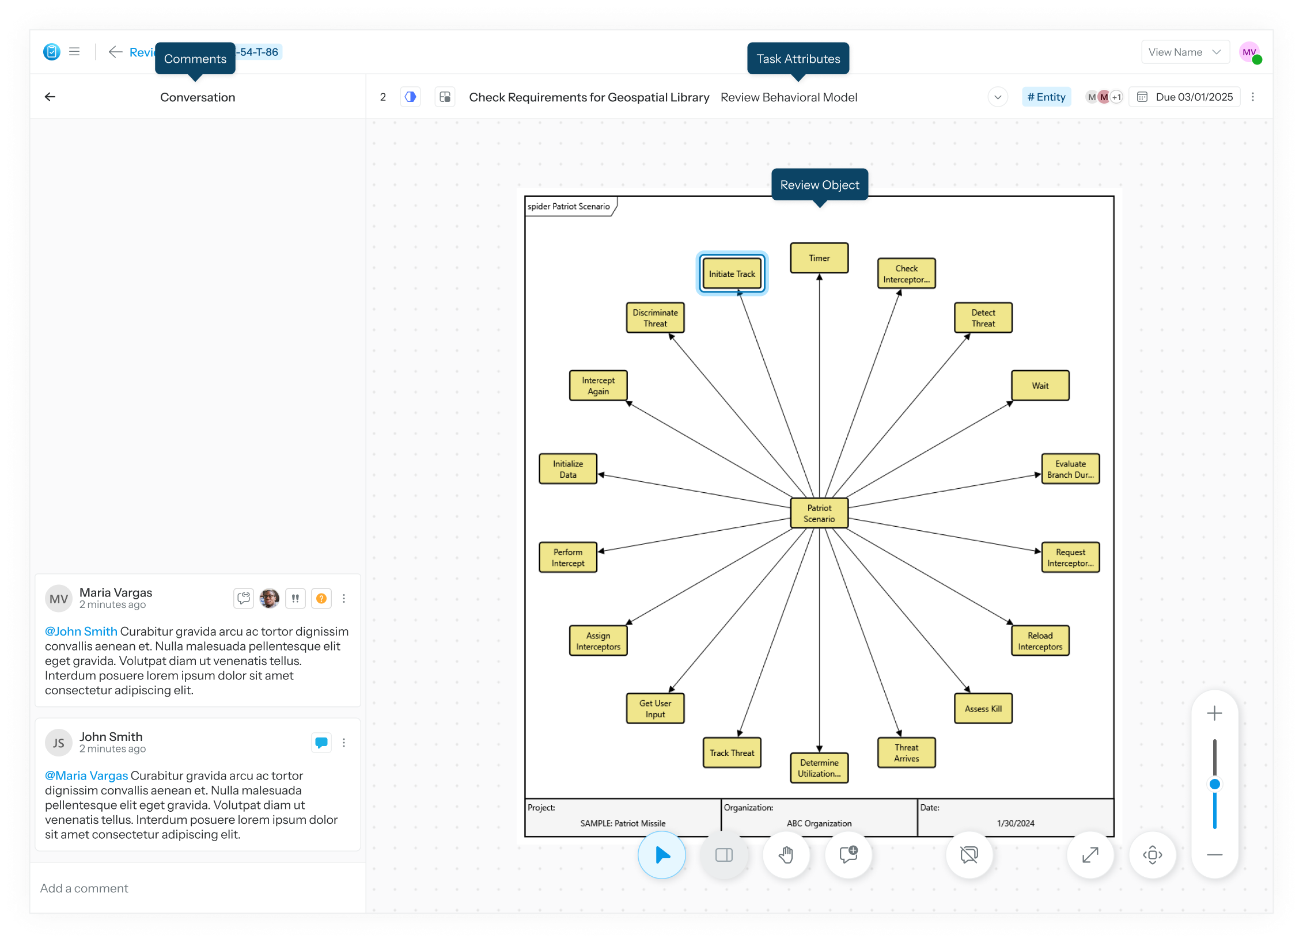Click the center/fit view icon

(x=1152, y=855)
